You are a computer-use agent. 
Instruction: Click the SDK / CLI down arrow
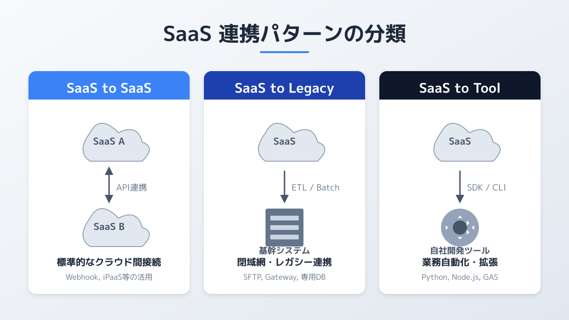(x=459, y=187)
